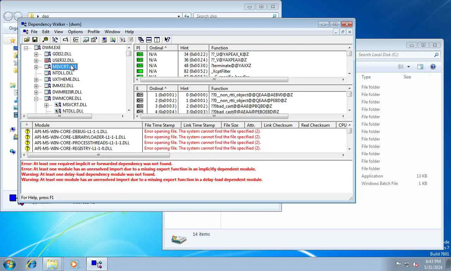451x271 pixels.
Task: Collapse the DWMCORE.DLL tree node
Action: point(36,98)
